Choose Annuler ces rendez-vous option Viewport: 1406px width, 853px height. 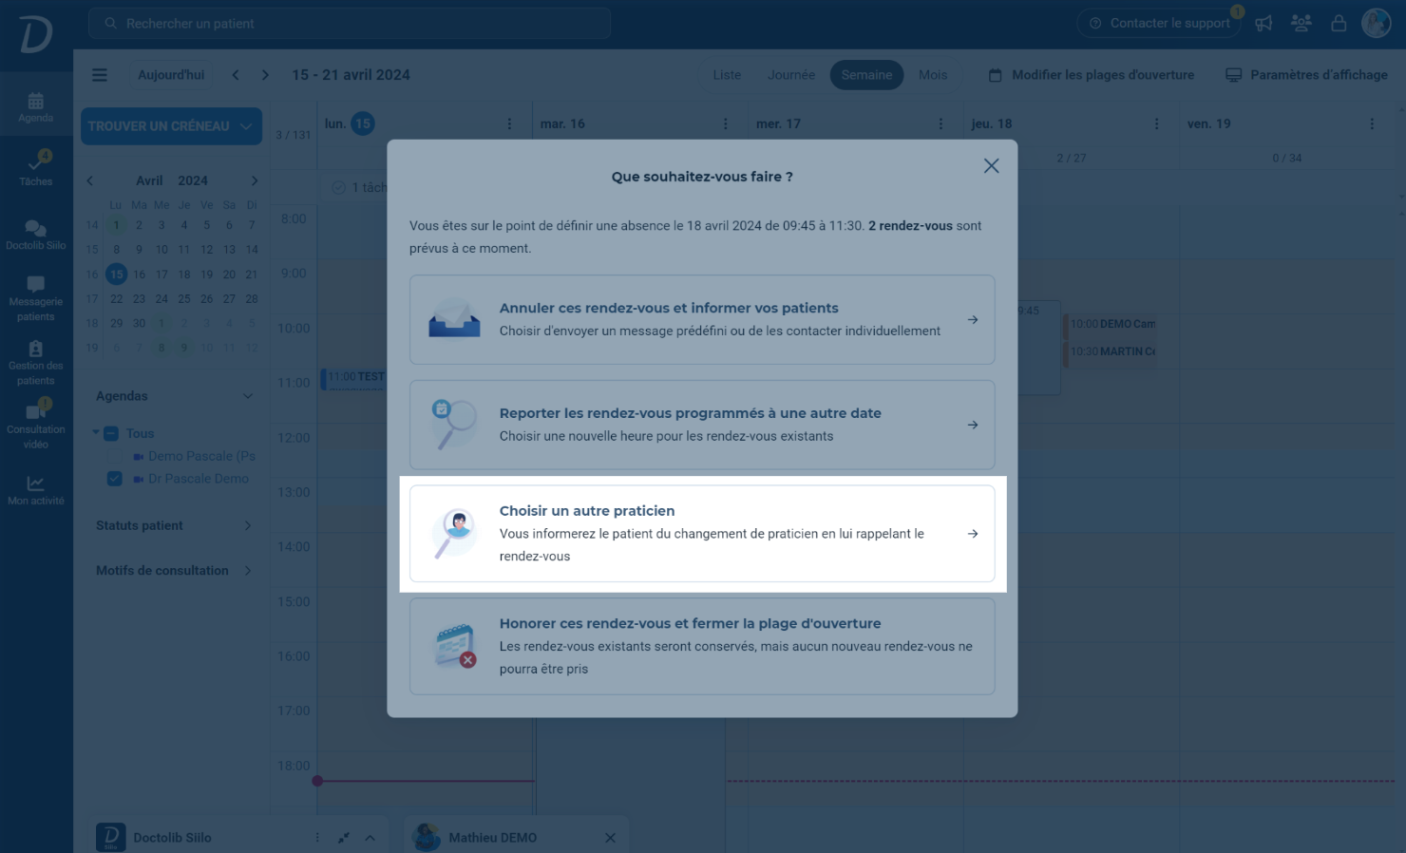tap(702, 320)
